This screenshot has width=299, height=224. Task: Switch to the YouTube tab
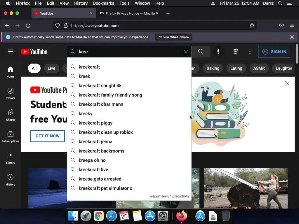click(64, 13)
